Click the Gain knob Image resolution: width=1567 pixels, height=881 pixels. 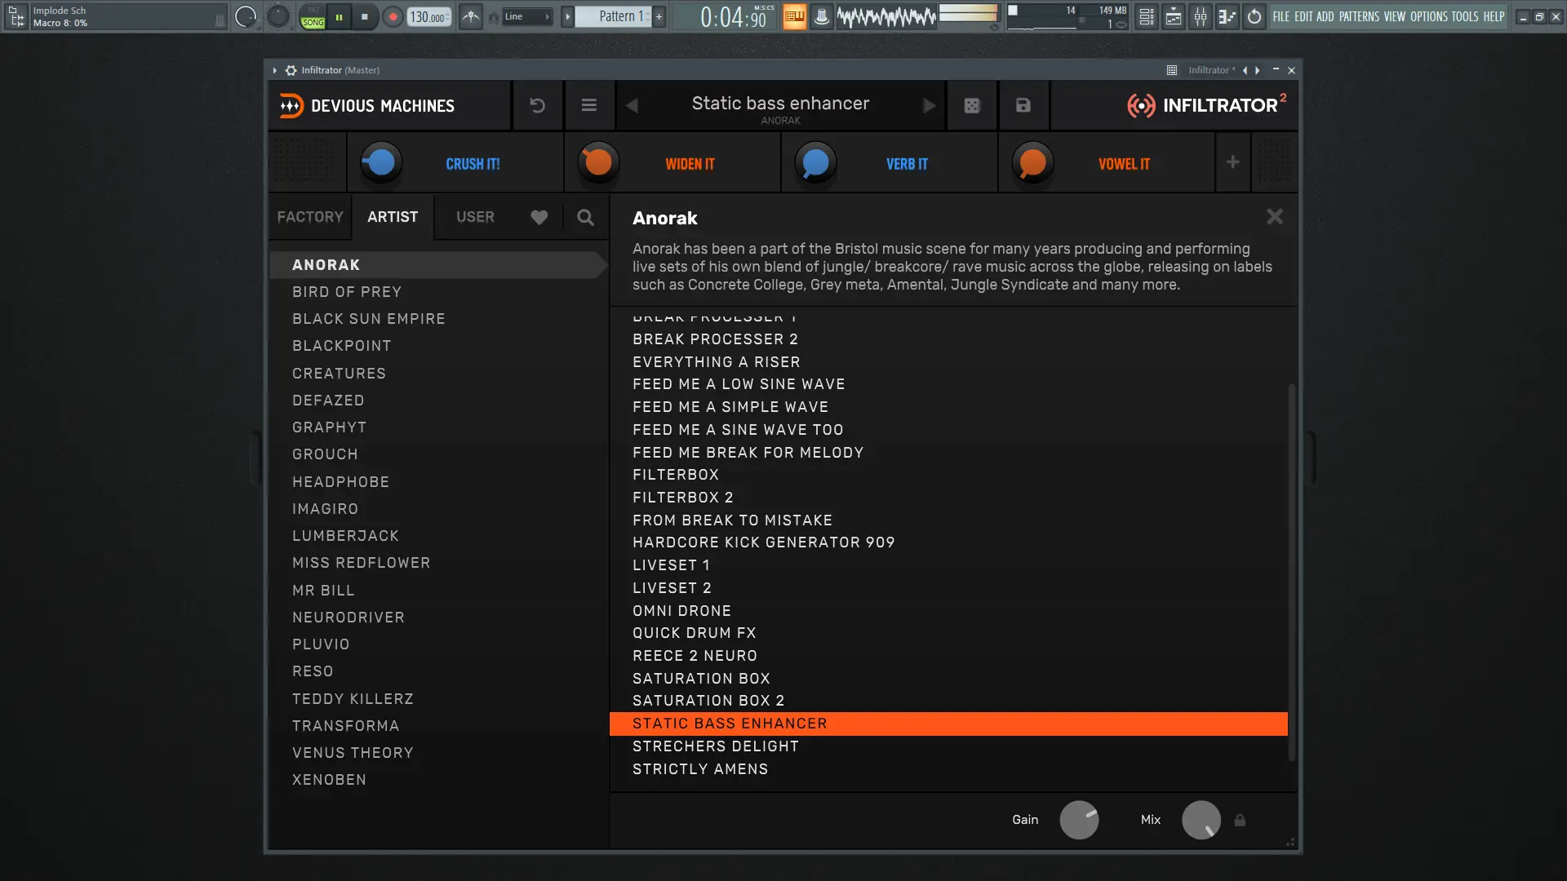click(x=1078, y=820)
